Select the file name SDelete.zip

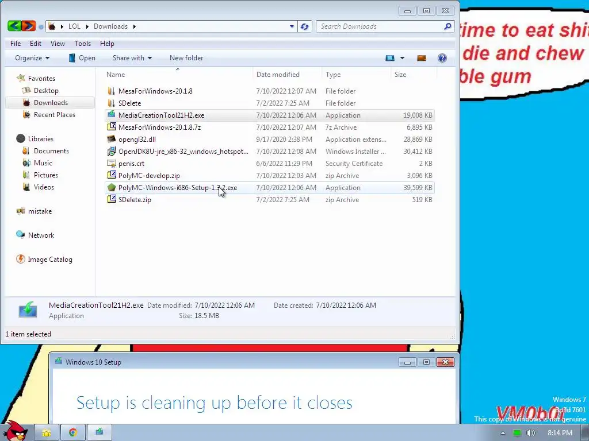point(135,200)
